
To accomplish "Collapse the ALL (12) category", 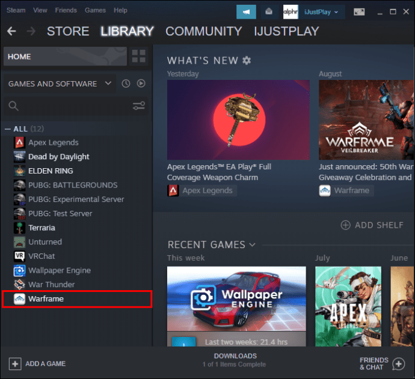I will [x=8, y=129].
